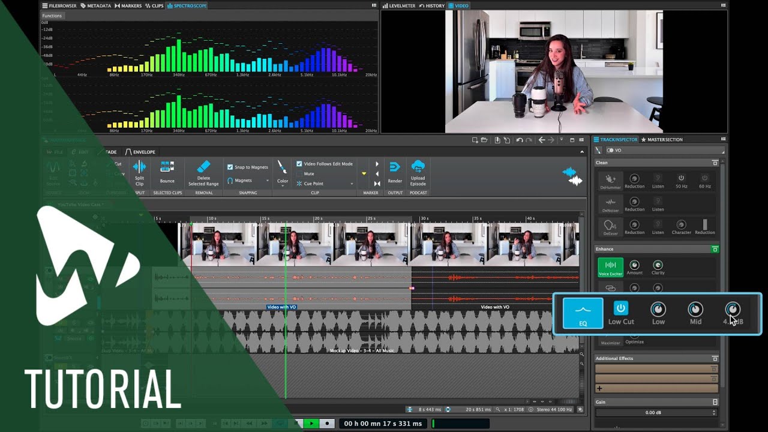The height and width of the screenshot is (432, 768).
Task: Click the green play button
Action: (311, 424)
